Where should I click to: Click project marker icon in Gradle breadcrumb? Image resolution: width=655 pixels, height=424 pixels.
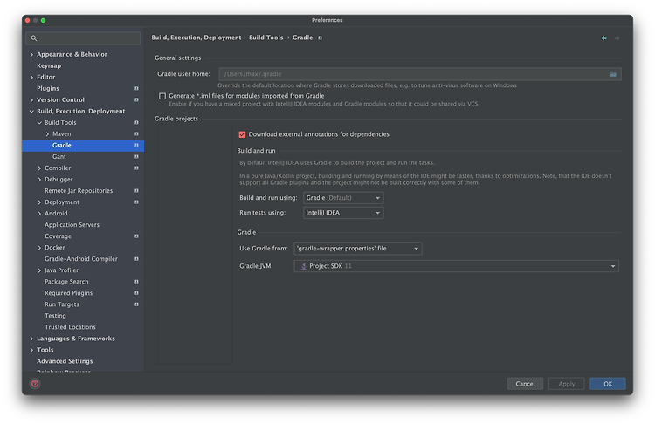pyautogui.click(x=320, y=38)
